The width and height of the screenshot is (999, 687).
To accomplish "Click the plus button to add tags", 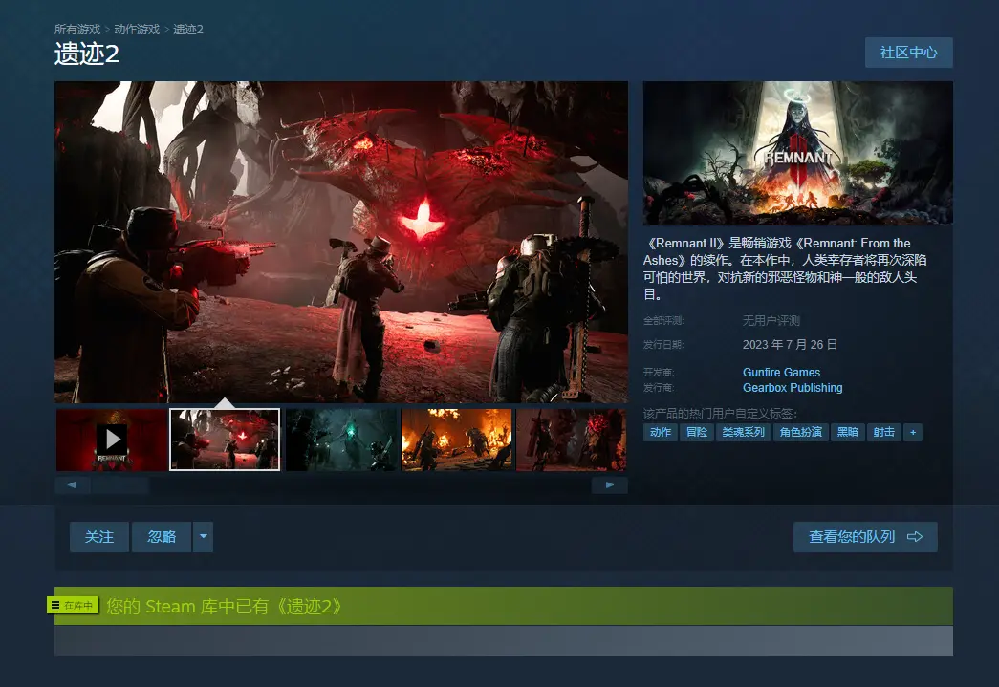I will pos(913,432).
